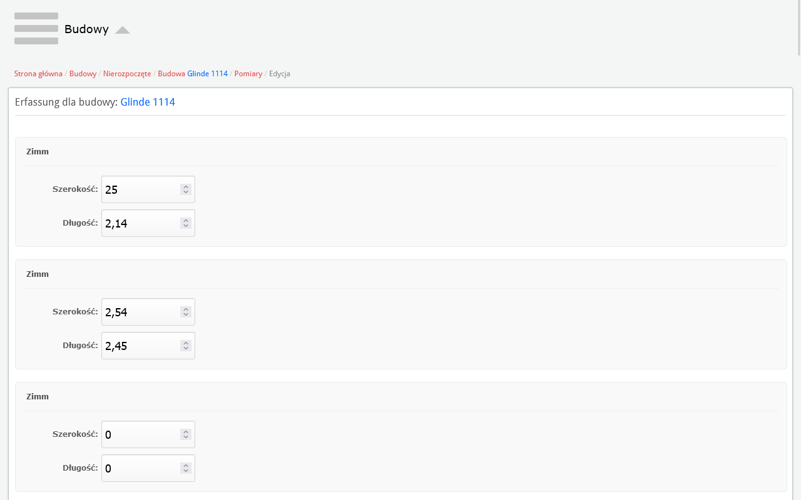801x500 pixels.
Task: Focus the Długość field showing 2,14
Action: pos(141,223)
